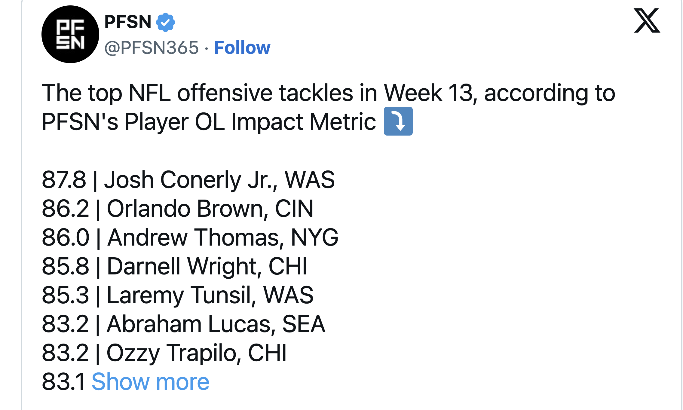Image resolution: width=683 pixels, height=410 pixels.
Task: Select the Orlando Brown, CIN entry
Action: [x=210, y=209]
